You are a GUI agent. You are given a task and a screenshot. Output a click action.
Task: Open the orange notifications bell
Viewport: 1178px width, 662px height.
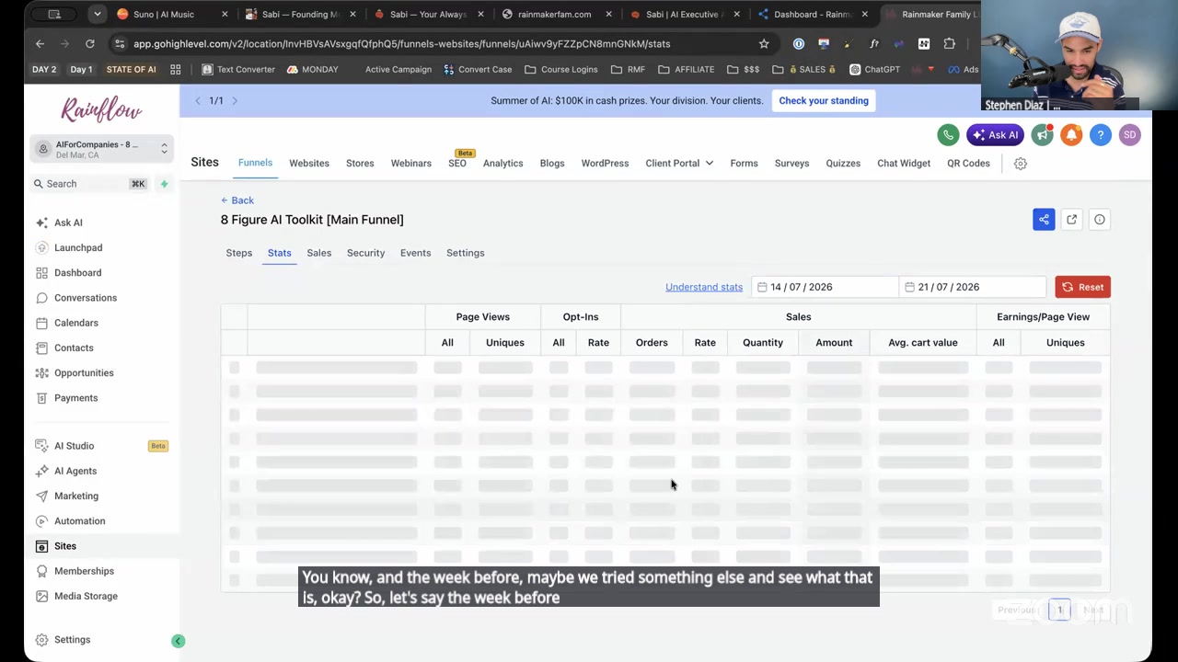click(x=1071, y=135)
